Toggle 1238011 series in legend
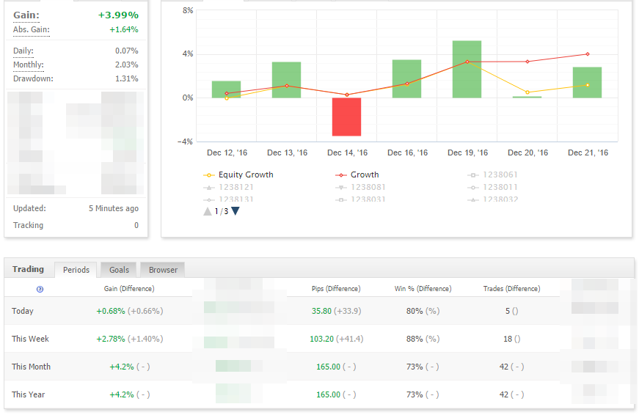Viewport: 639px width, 415px height. click(x=492, y=188)
